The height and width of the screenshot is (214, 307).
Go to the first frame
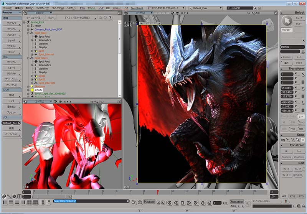coord(169,203)
